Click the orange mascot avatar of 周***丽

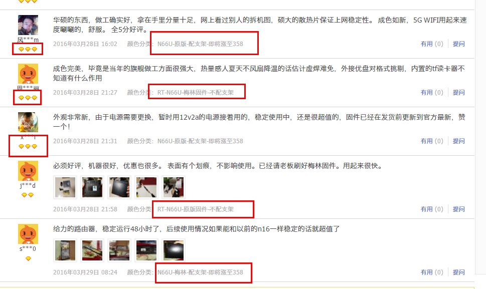click(x=28, y=73)
